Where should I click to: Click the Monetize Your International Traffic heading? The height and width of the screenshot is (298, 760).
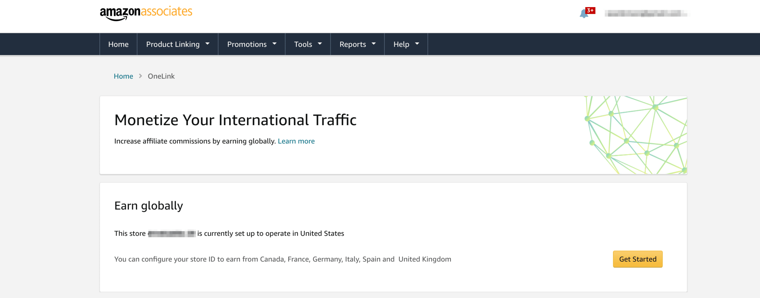coord(235,120)
